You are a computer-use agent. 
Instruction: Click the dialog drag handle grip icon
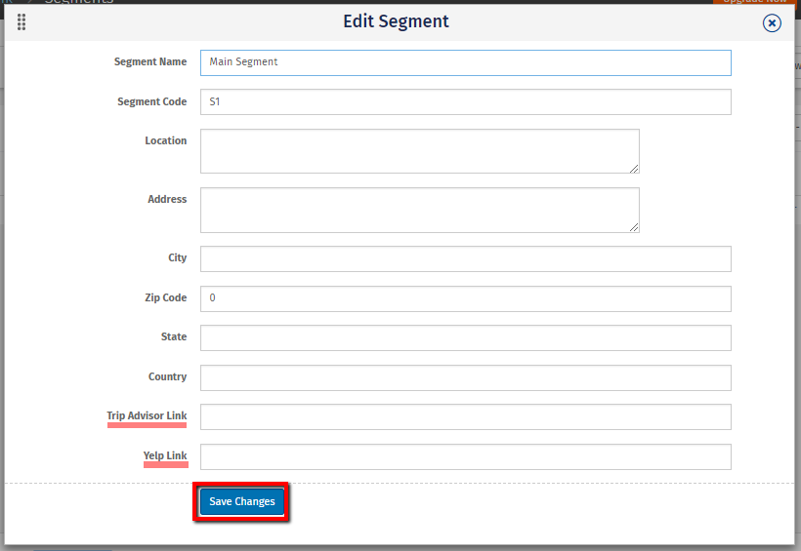[21, 22]
